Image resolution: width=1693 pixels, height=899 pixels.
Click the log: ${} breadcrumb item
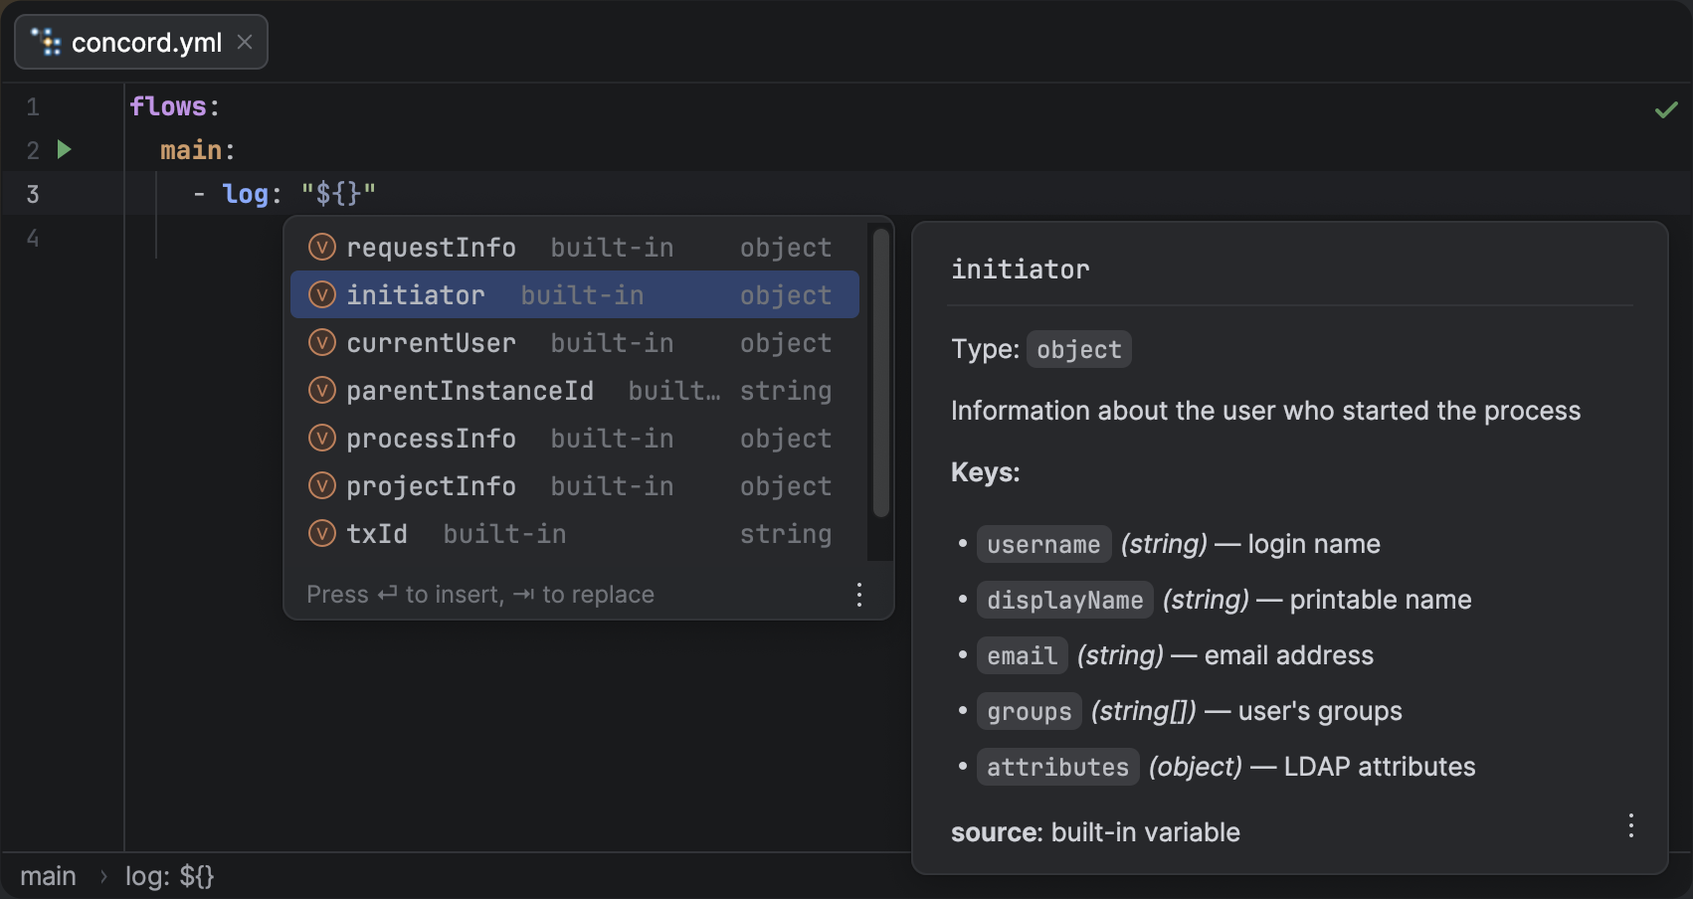[x=169, y=876]
